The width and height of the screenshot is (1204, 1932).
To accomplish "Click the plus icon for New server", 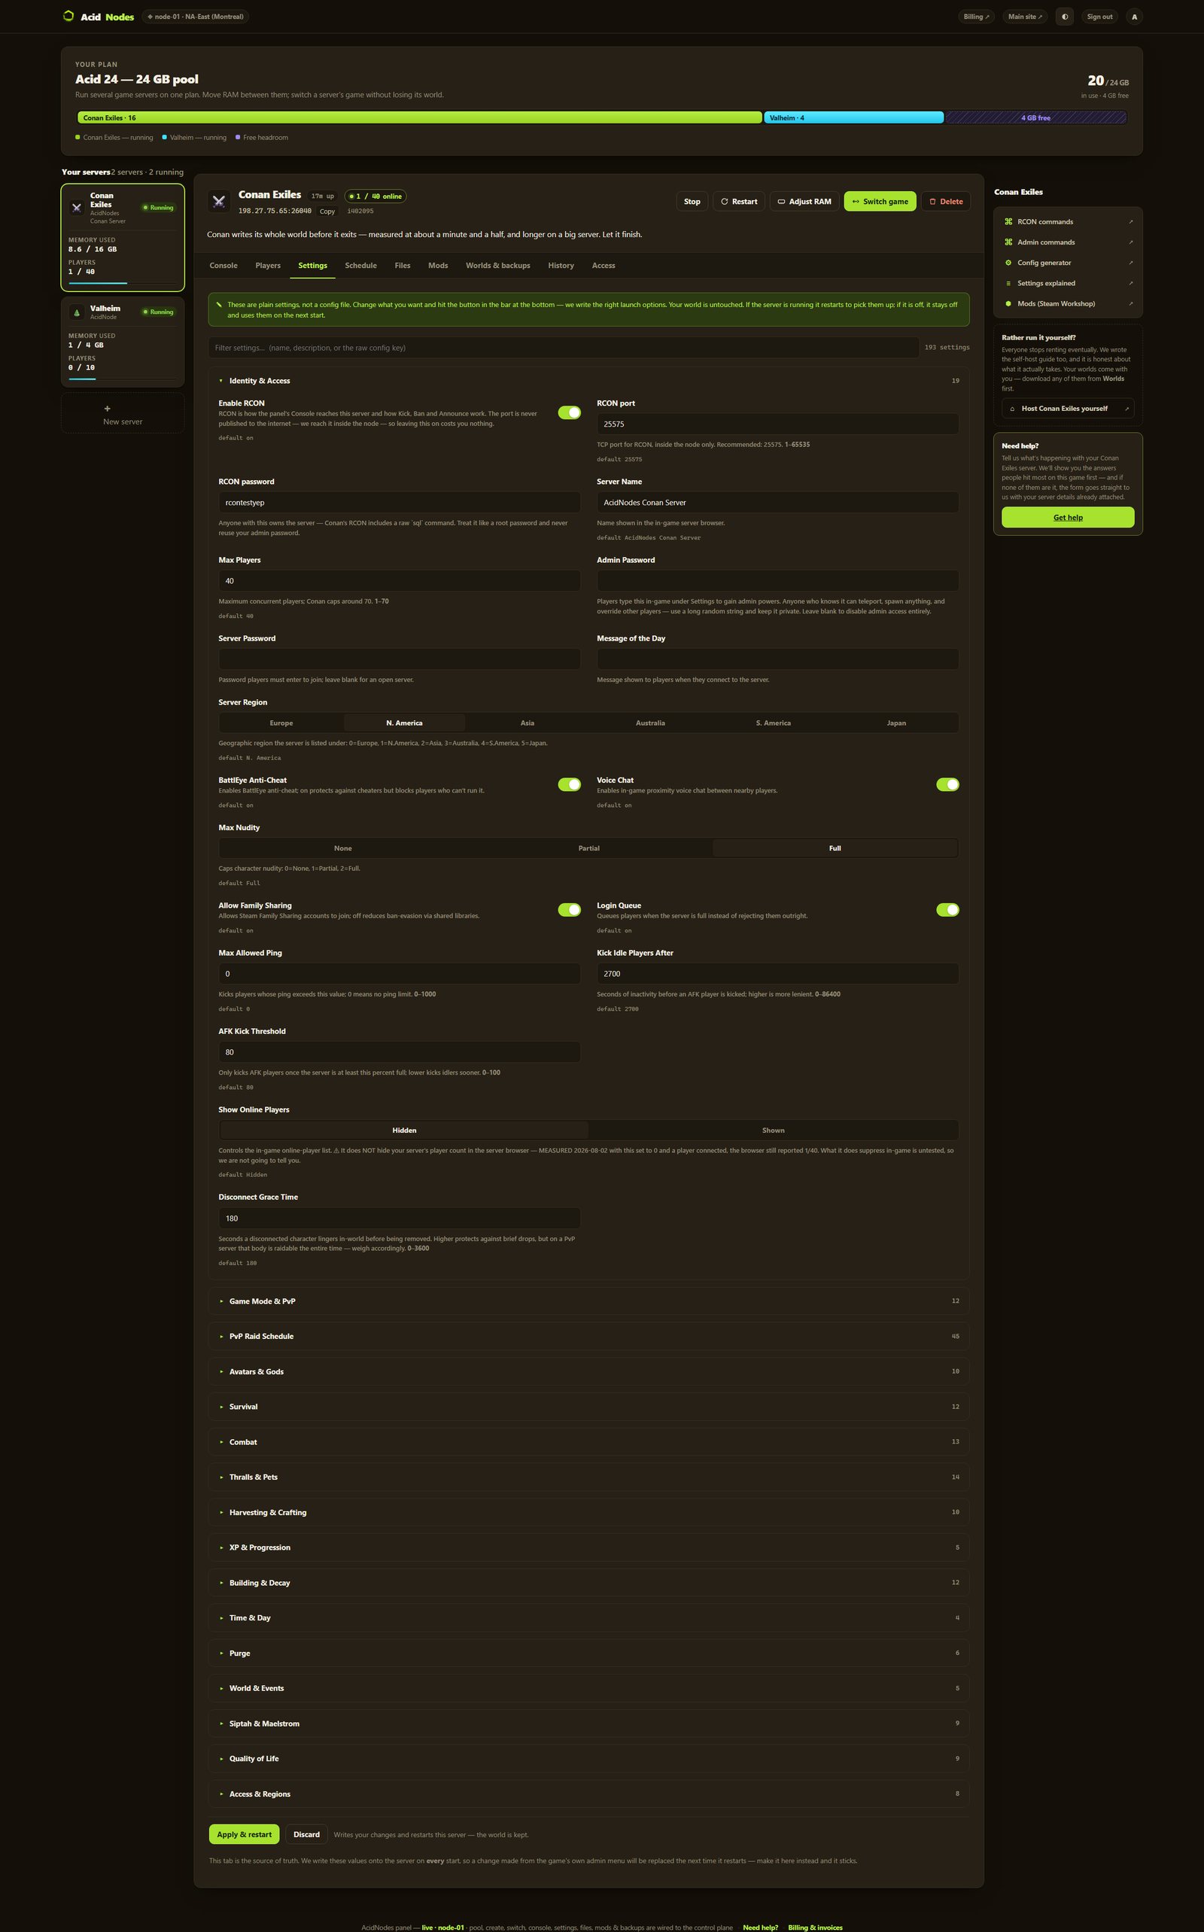I will pos(108,409).
